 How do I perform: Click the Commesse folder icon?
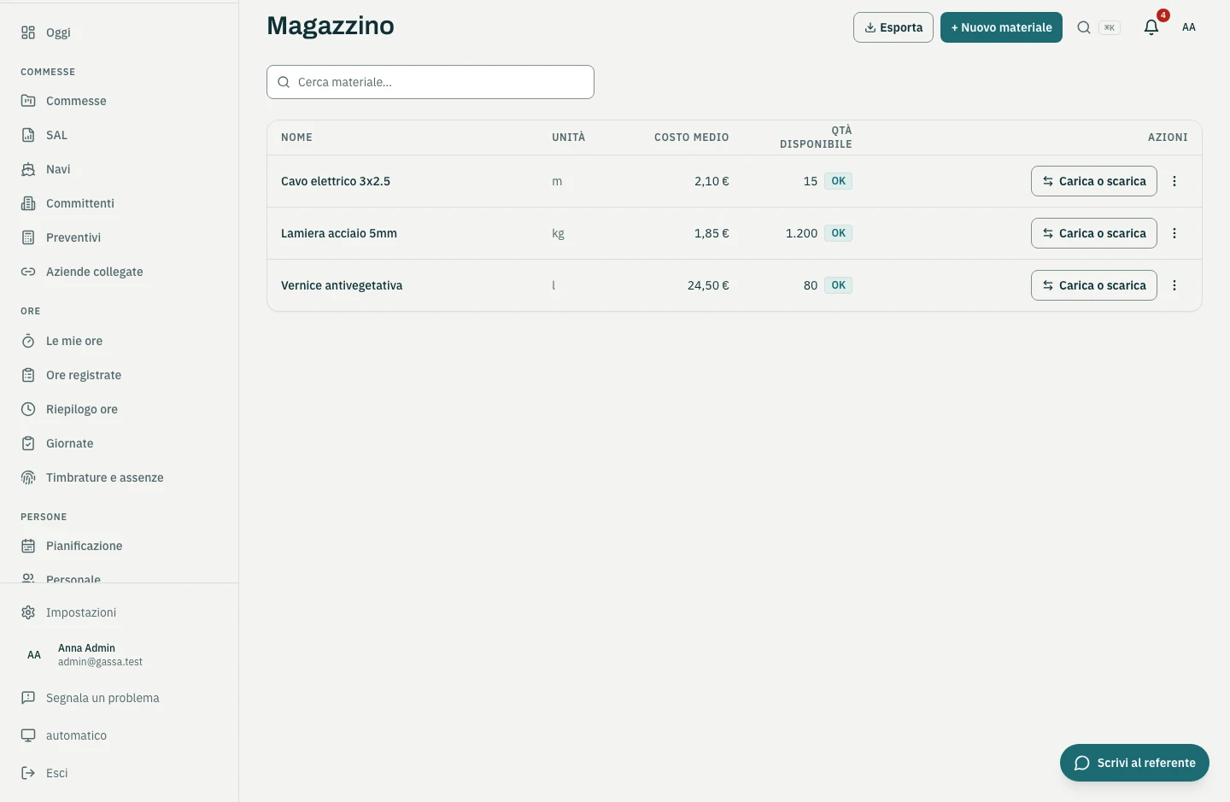point(28,101)
